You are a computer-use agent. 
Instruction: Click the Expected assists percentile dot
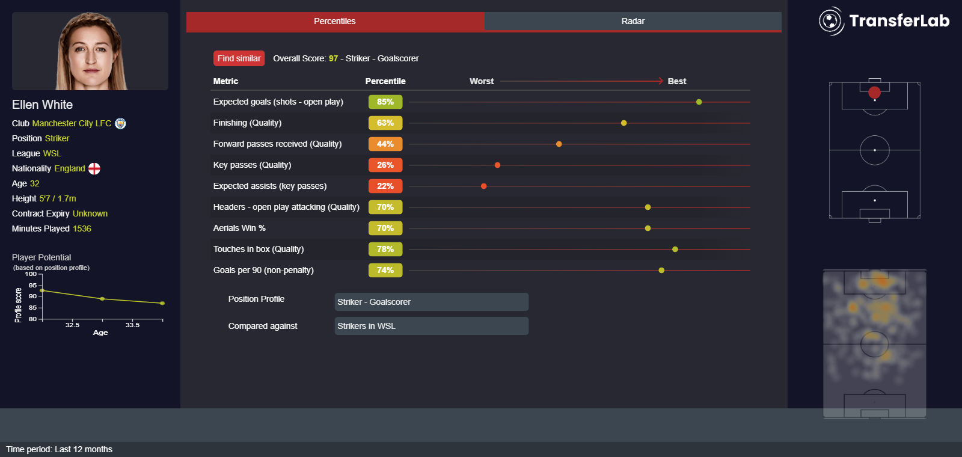point(483,186)
